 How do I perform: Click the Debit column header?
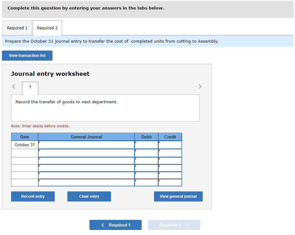146,137
